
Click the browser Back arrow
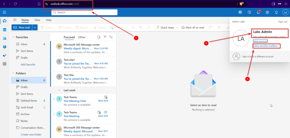(x=4, y=4)
